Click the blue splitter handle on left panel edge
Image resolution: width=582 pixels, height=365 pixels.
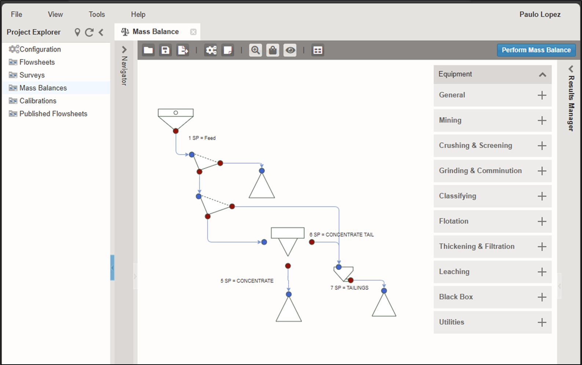click(112, 268)
